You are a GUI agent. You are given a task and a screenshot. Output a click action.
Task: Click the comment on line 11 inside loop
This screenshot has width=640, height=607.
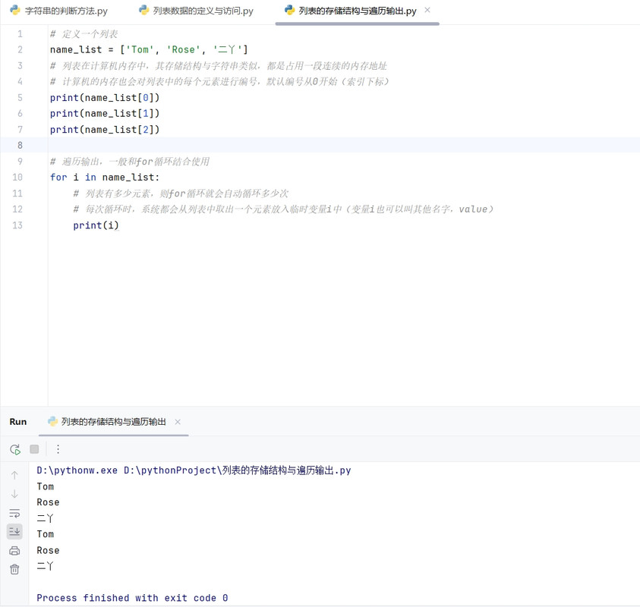coord(181,193)
